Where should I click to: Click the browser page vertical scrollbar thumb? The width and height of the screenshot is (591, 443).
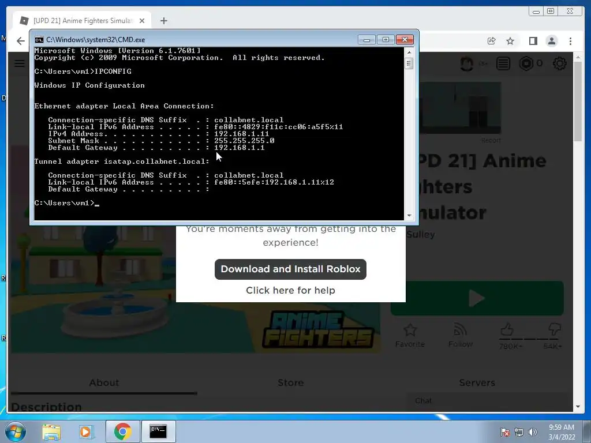click(578, 101)
